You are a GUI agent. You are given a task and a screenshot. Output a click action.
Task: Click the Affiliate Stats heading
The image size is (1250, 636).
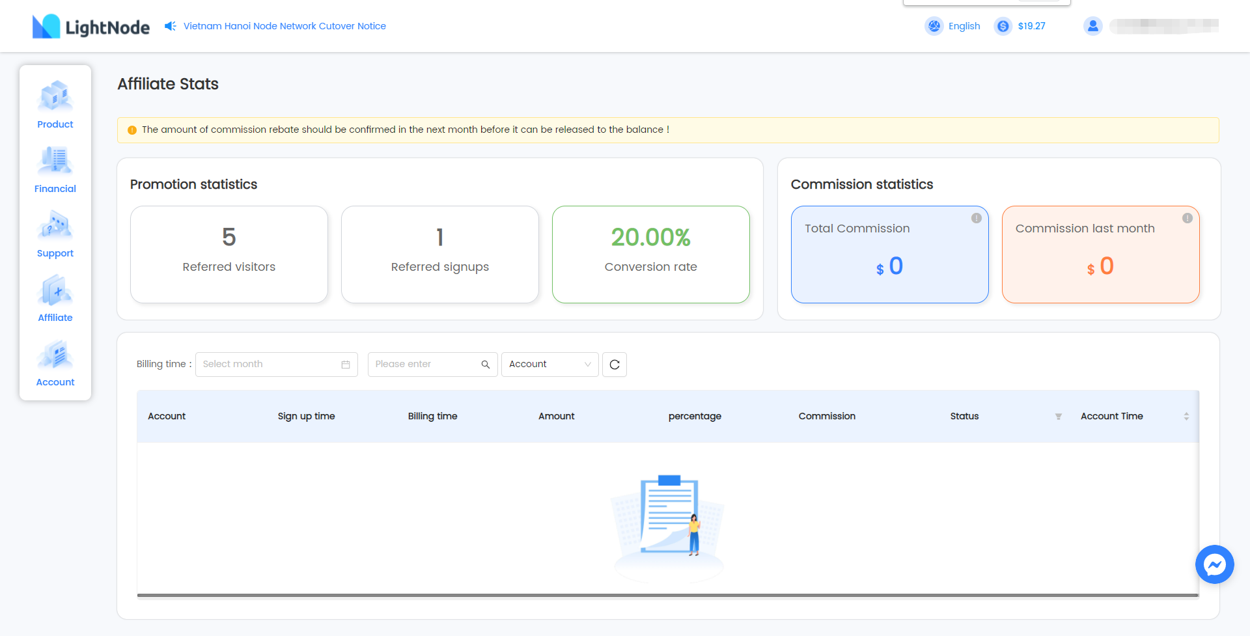(x=168, y=84)
